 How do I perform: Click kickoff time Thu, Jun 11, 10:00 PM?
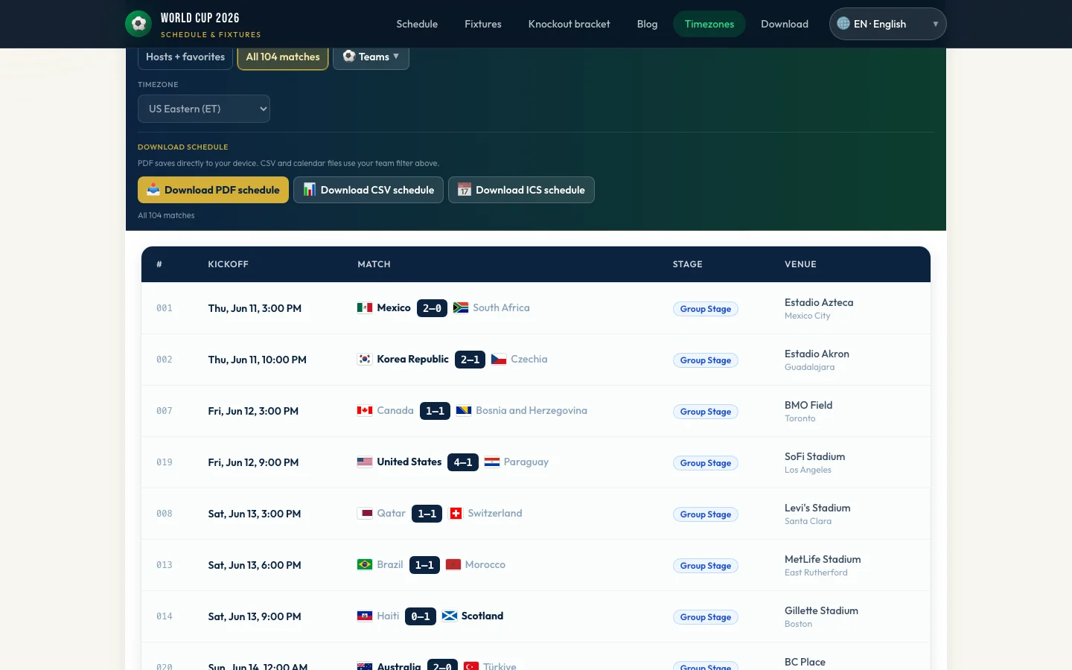click(258, 360)
